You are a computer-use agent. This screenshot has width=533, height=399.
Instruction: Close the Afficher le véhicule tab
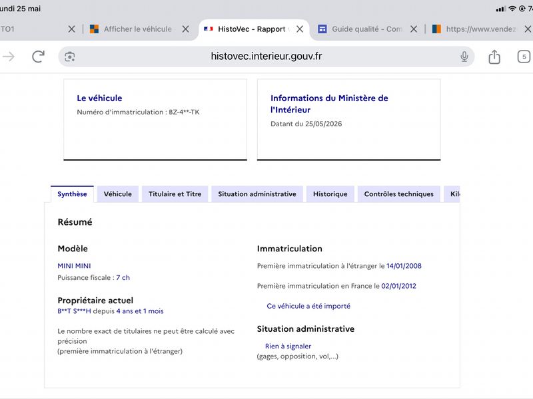[x=186, y=29]
